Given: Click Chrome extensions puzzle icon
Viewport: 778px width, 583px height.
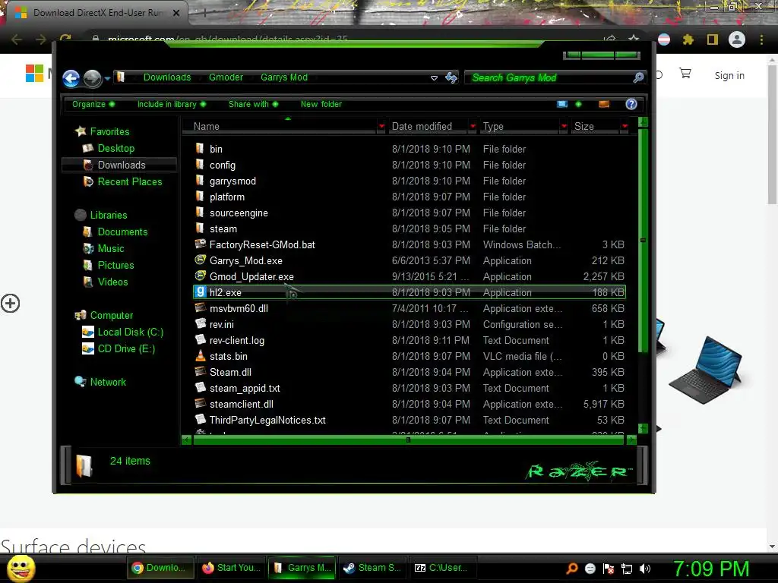Looking at the screenshot, I should click(688, 39).
